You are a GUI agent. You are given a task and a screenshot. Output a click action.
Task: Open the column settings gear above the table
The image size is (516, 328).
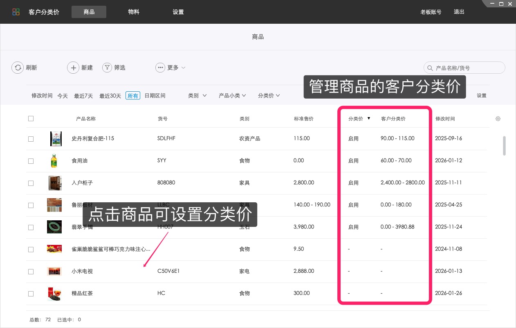[498, 118]
